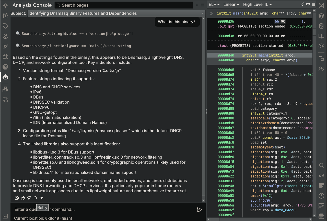
Task: Select the Sidekick robot assistant icon
Action: [x=5, y=77]
